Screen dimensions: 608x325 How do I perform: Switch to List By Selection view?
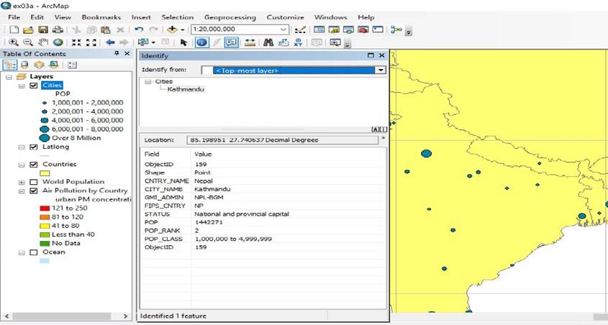54,65
